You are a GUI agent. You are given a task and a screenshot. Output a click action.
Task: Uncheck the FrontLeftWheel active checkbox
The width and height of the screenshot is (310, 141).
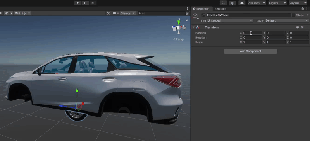coord(203,15)
